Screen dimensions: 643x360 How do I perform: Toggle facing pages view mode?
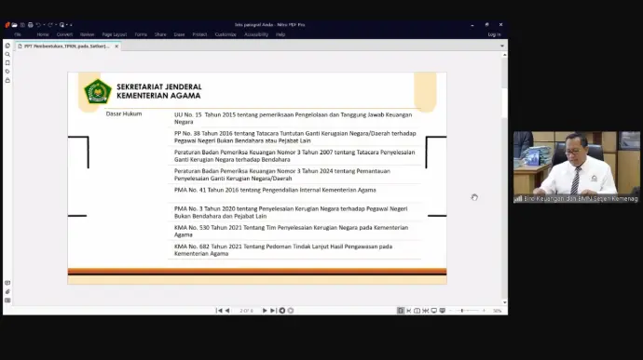coord(417,311)
